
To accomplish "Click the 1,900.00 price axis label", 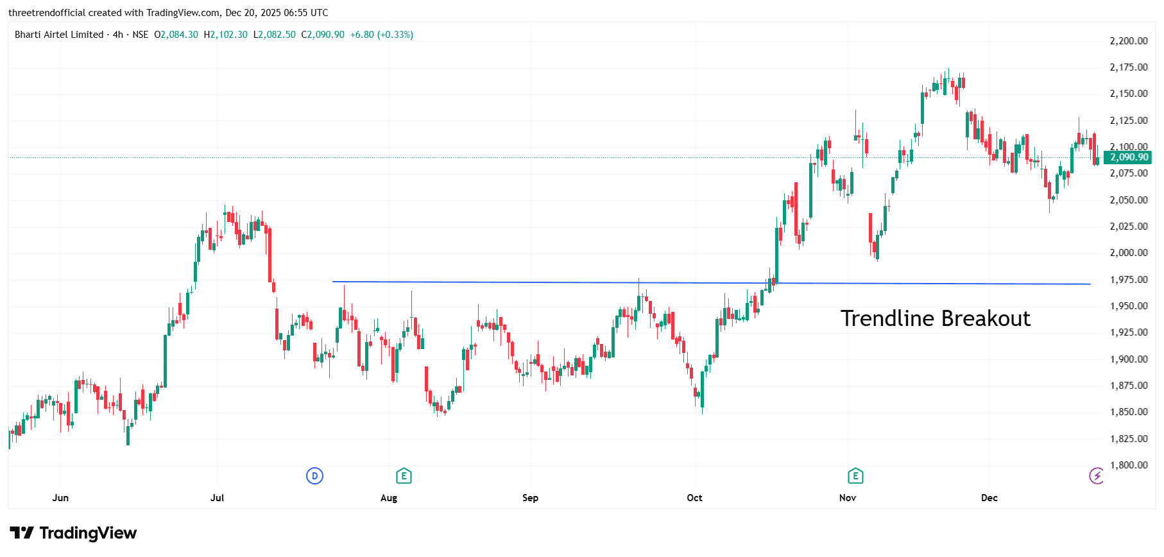I will pos(1129,359).
